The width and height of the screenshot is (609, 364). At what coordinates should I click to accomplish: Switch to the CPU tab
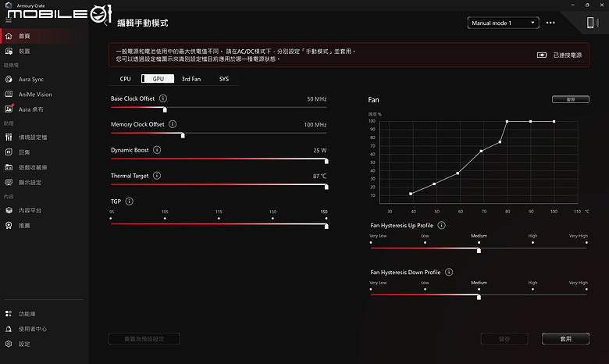pyautogui.click(x=125, y=79)
